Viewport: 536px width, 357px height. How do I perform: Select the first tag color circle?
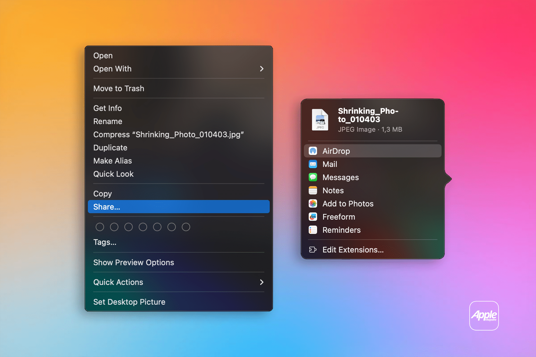(x=100, y=227)
